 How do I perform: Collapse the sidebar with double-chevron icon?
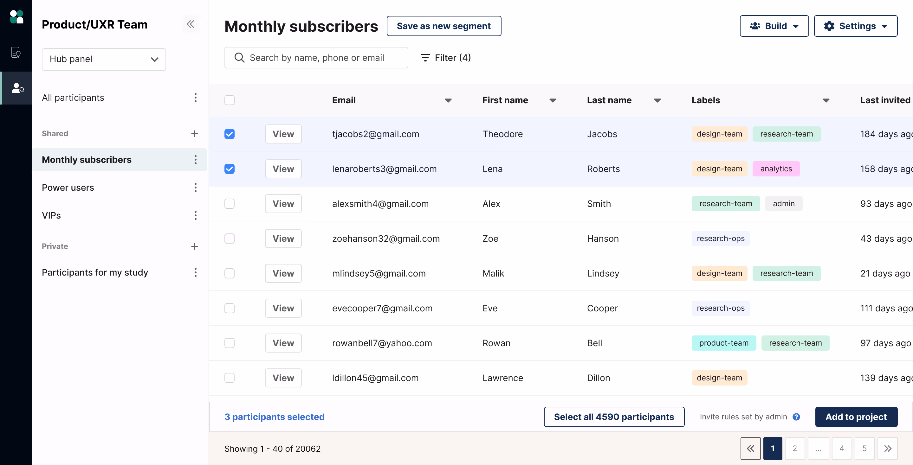[190, 24]
